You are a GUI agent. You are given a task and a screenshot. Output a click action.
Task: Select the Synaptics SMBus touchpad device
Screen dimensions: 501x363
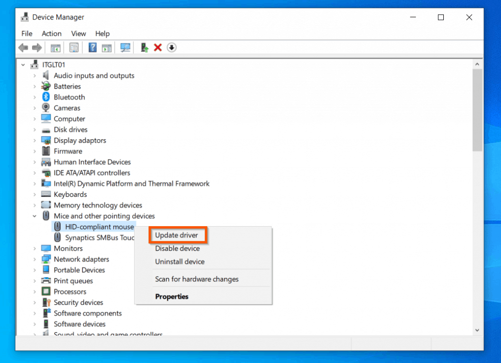coord(99,237)
